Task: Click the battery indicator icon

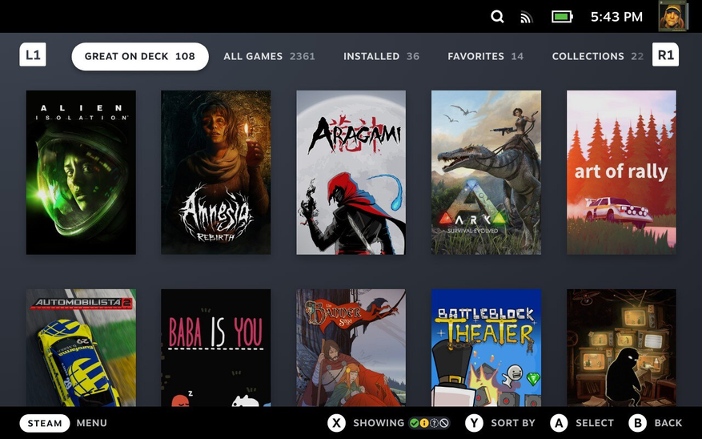Action: 562,17
